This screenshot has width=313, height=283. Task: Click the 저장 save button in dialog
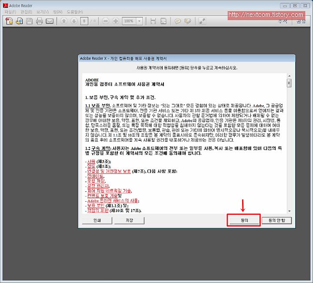130,220
